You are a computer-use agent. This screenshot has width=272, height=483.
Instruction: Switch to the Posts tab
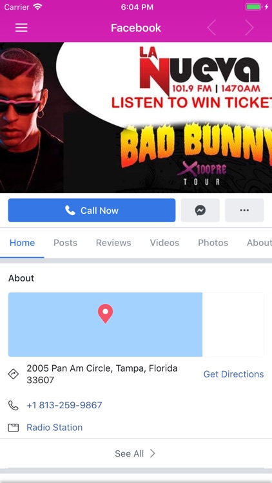coord(65,243)
